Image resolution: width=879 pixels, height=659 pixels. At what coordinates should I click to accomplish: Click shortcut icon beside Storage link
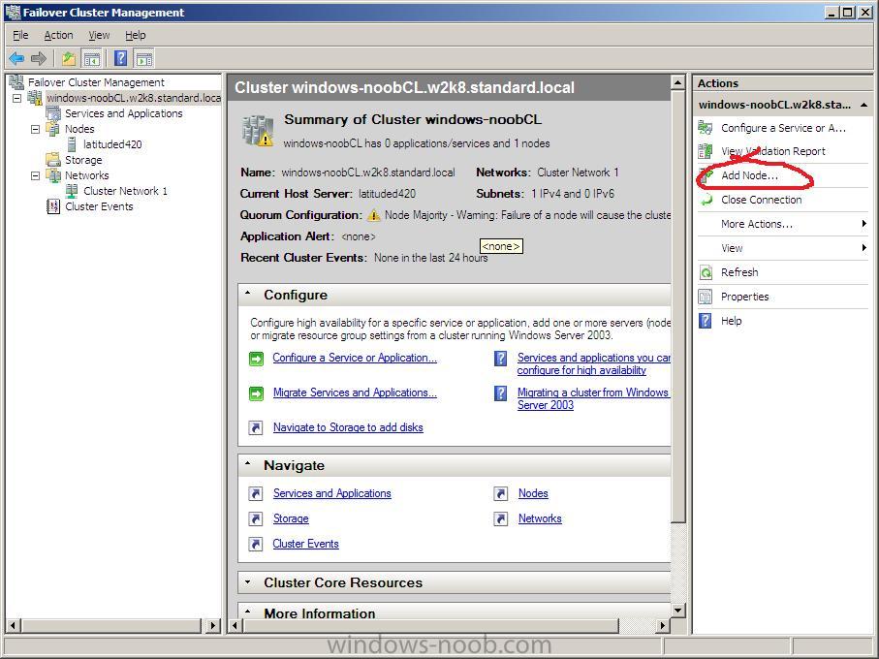coord(256,518)
